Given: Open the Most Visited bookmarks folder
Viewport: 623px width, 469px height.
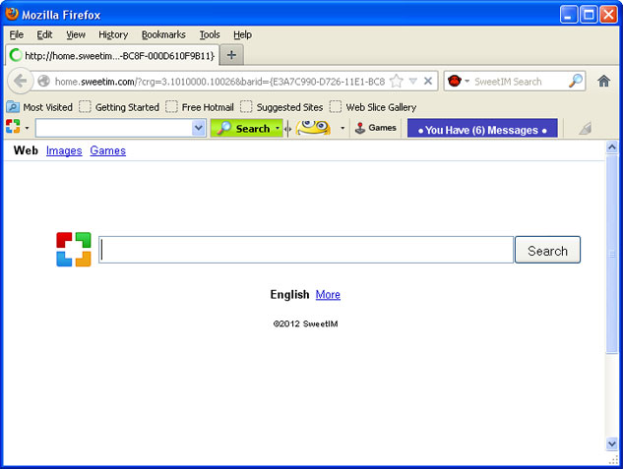Looking at the screenshot, I should pyautogui.click(x=39, y=107).
